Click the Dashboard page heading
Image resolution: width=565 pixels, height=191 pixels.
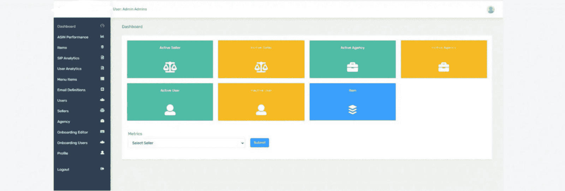pos(132,26)
